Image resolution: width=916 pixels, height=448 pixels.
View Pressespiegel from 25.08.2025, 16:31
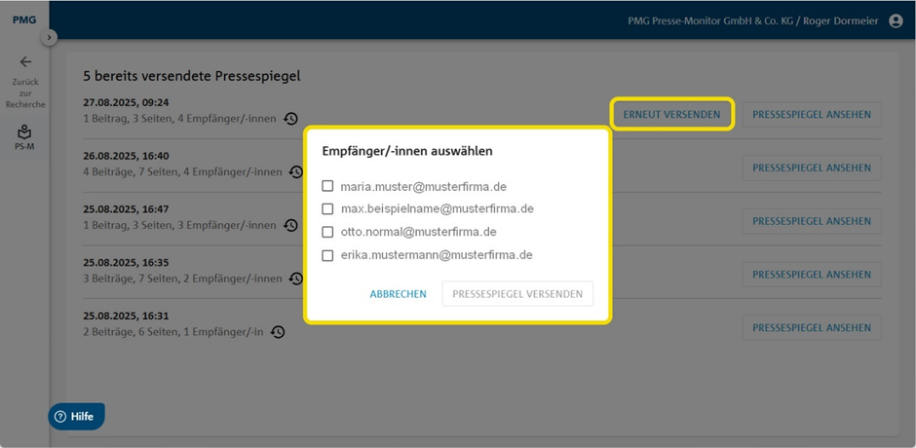click(x=812, y=327)
